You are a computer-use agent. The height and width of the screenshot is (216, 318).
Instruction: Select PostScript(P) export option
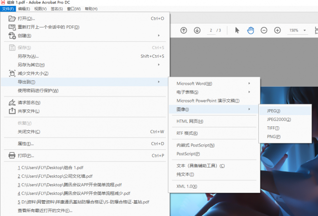(214, 154)
